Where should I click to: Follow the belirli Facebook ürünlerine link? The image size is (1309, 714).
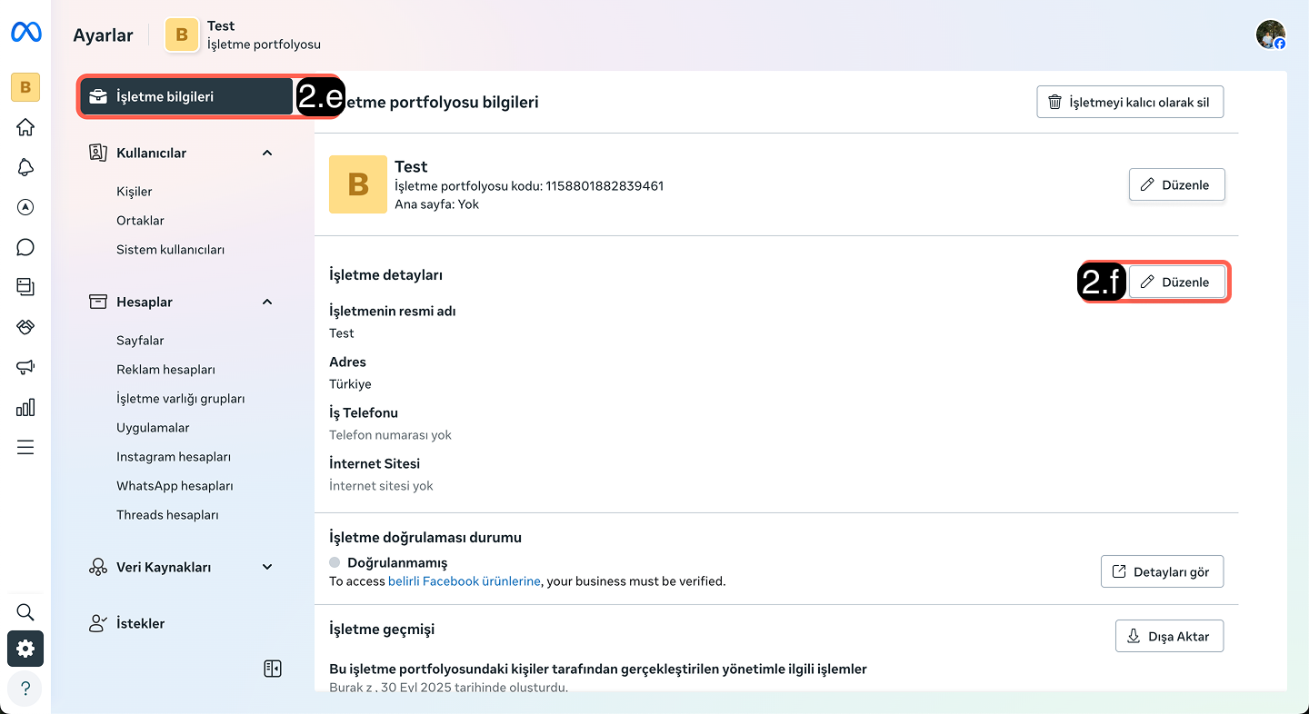[464, 581]
